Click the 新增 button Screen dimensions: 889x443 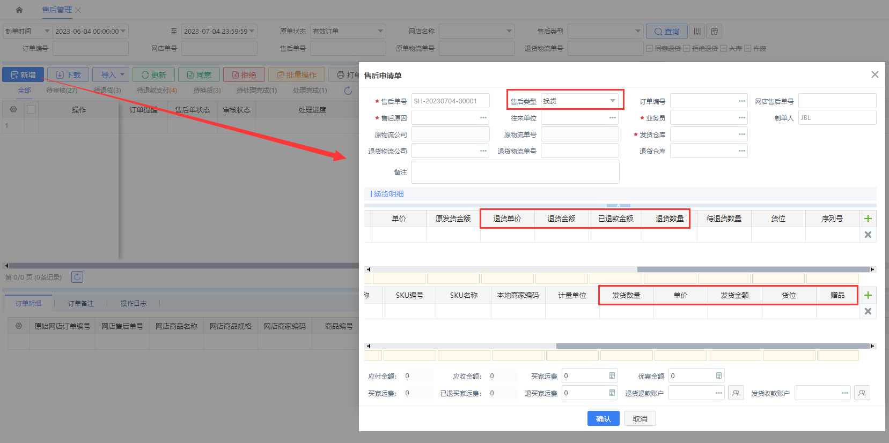click(23, 74)
